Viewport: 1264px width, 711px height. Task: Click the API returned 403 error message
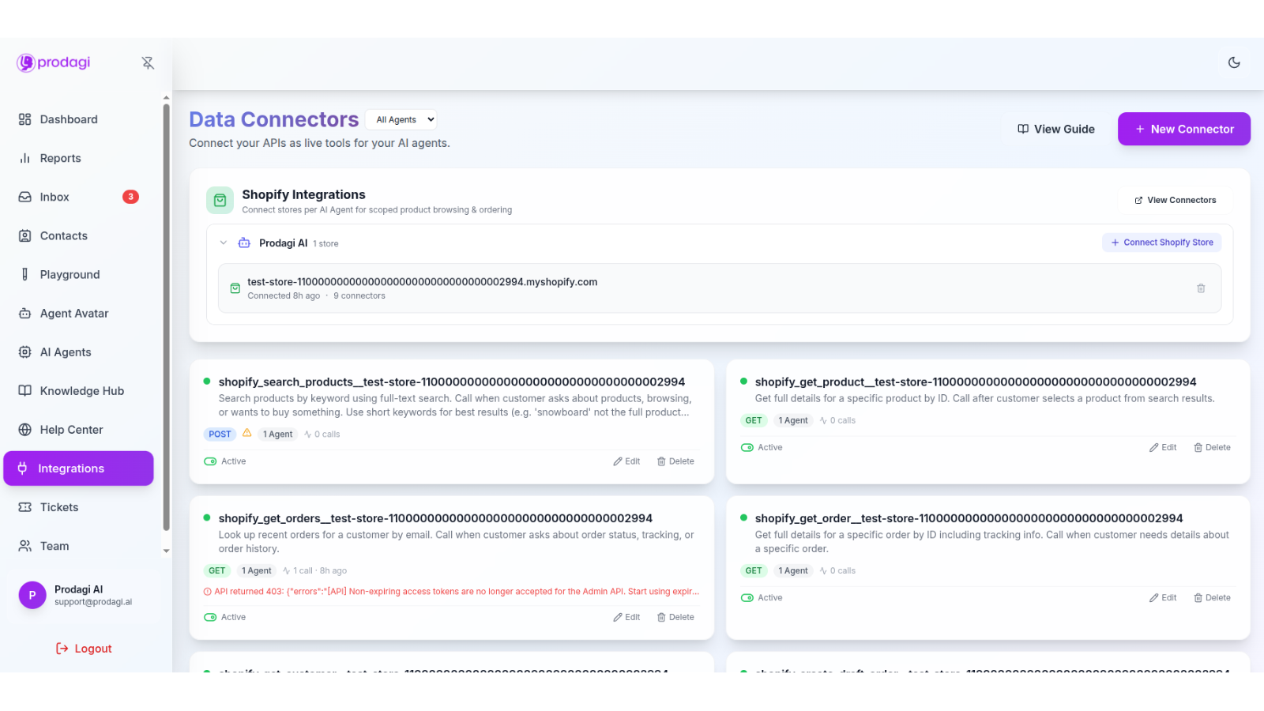452,591
